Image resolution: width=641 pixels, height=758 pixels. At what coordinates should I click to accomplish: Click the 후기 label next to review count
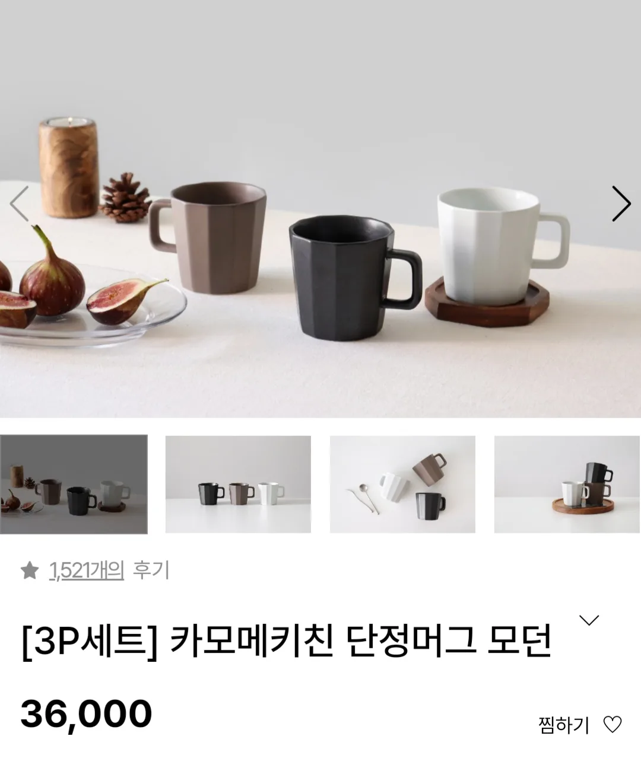(151, 571)
